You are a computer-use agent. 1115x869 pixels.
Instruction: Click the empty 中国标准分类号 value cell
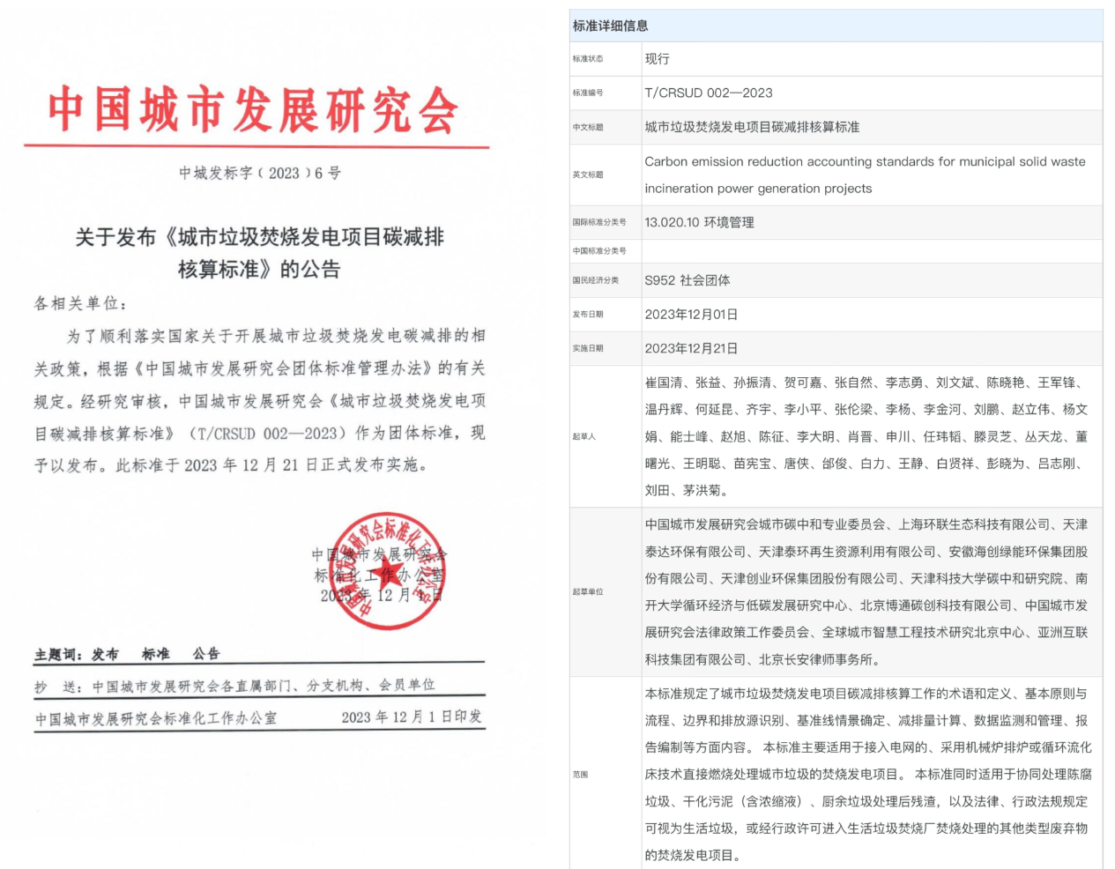click(x=871, y=251)
